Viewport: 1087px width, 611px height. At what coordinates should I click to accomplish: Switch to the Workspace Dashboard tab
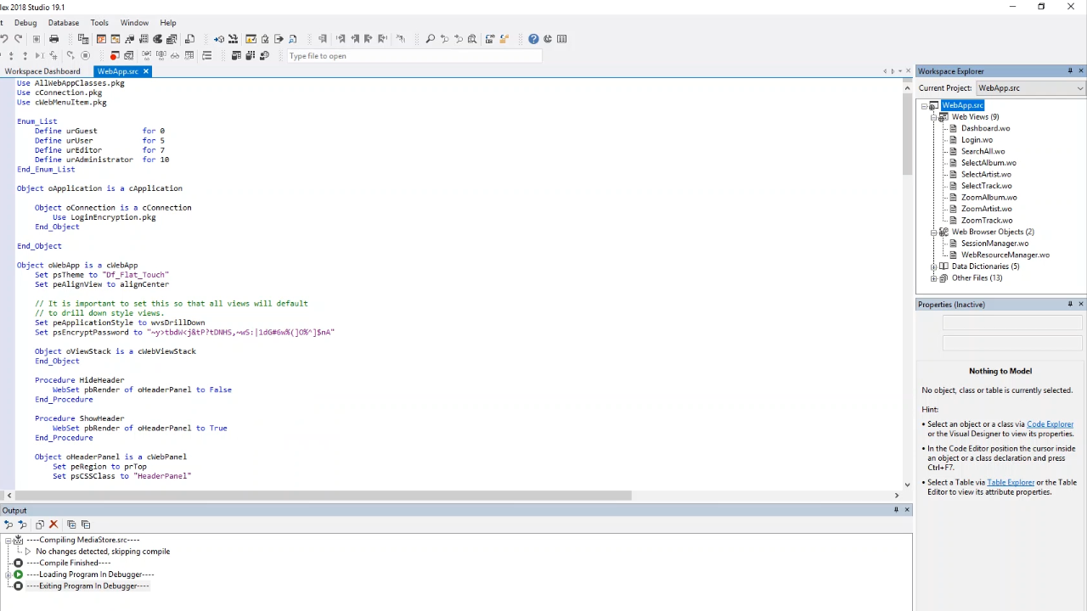(42, 71)
